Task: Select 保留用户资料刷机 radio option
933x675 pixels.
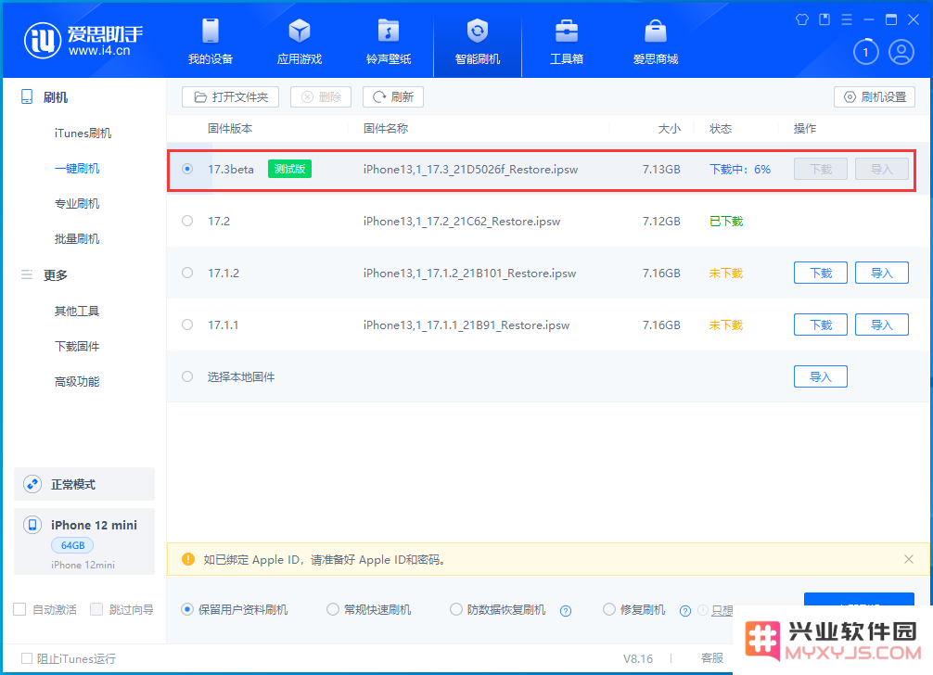Action: pos(186,609)
